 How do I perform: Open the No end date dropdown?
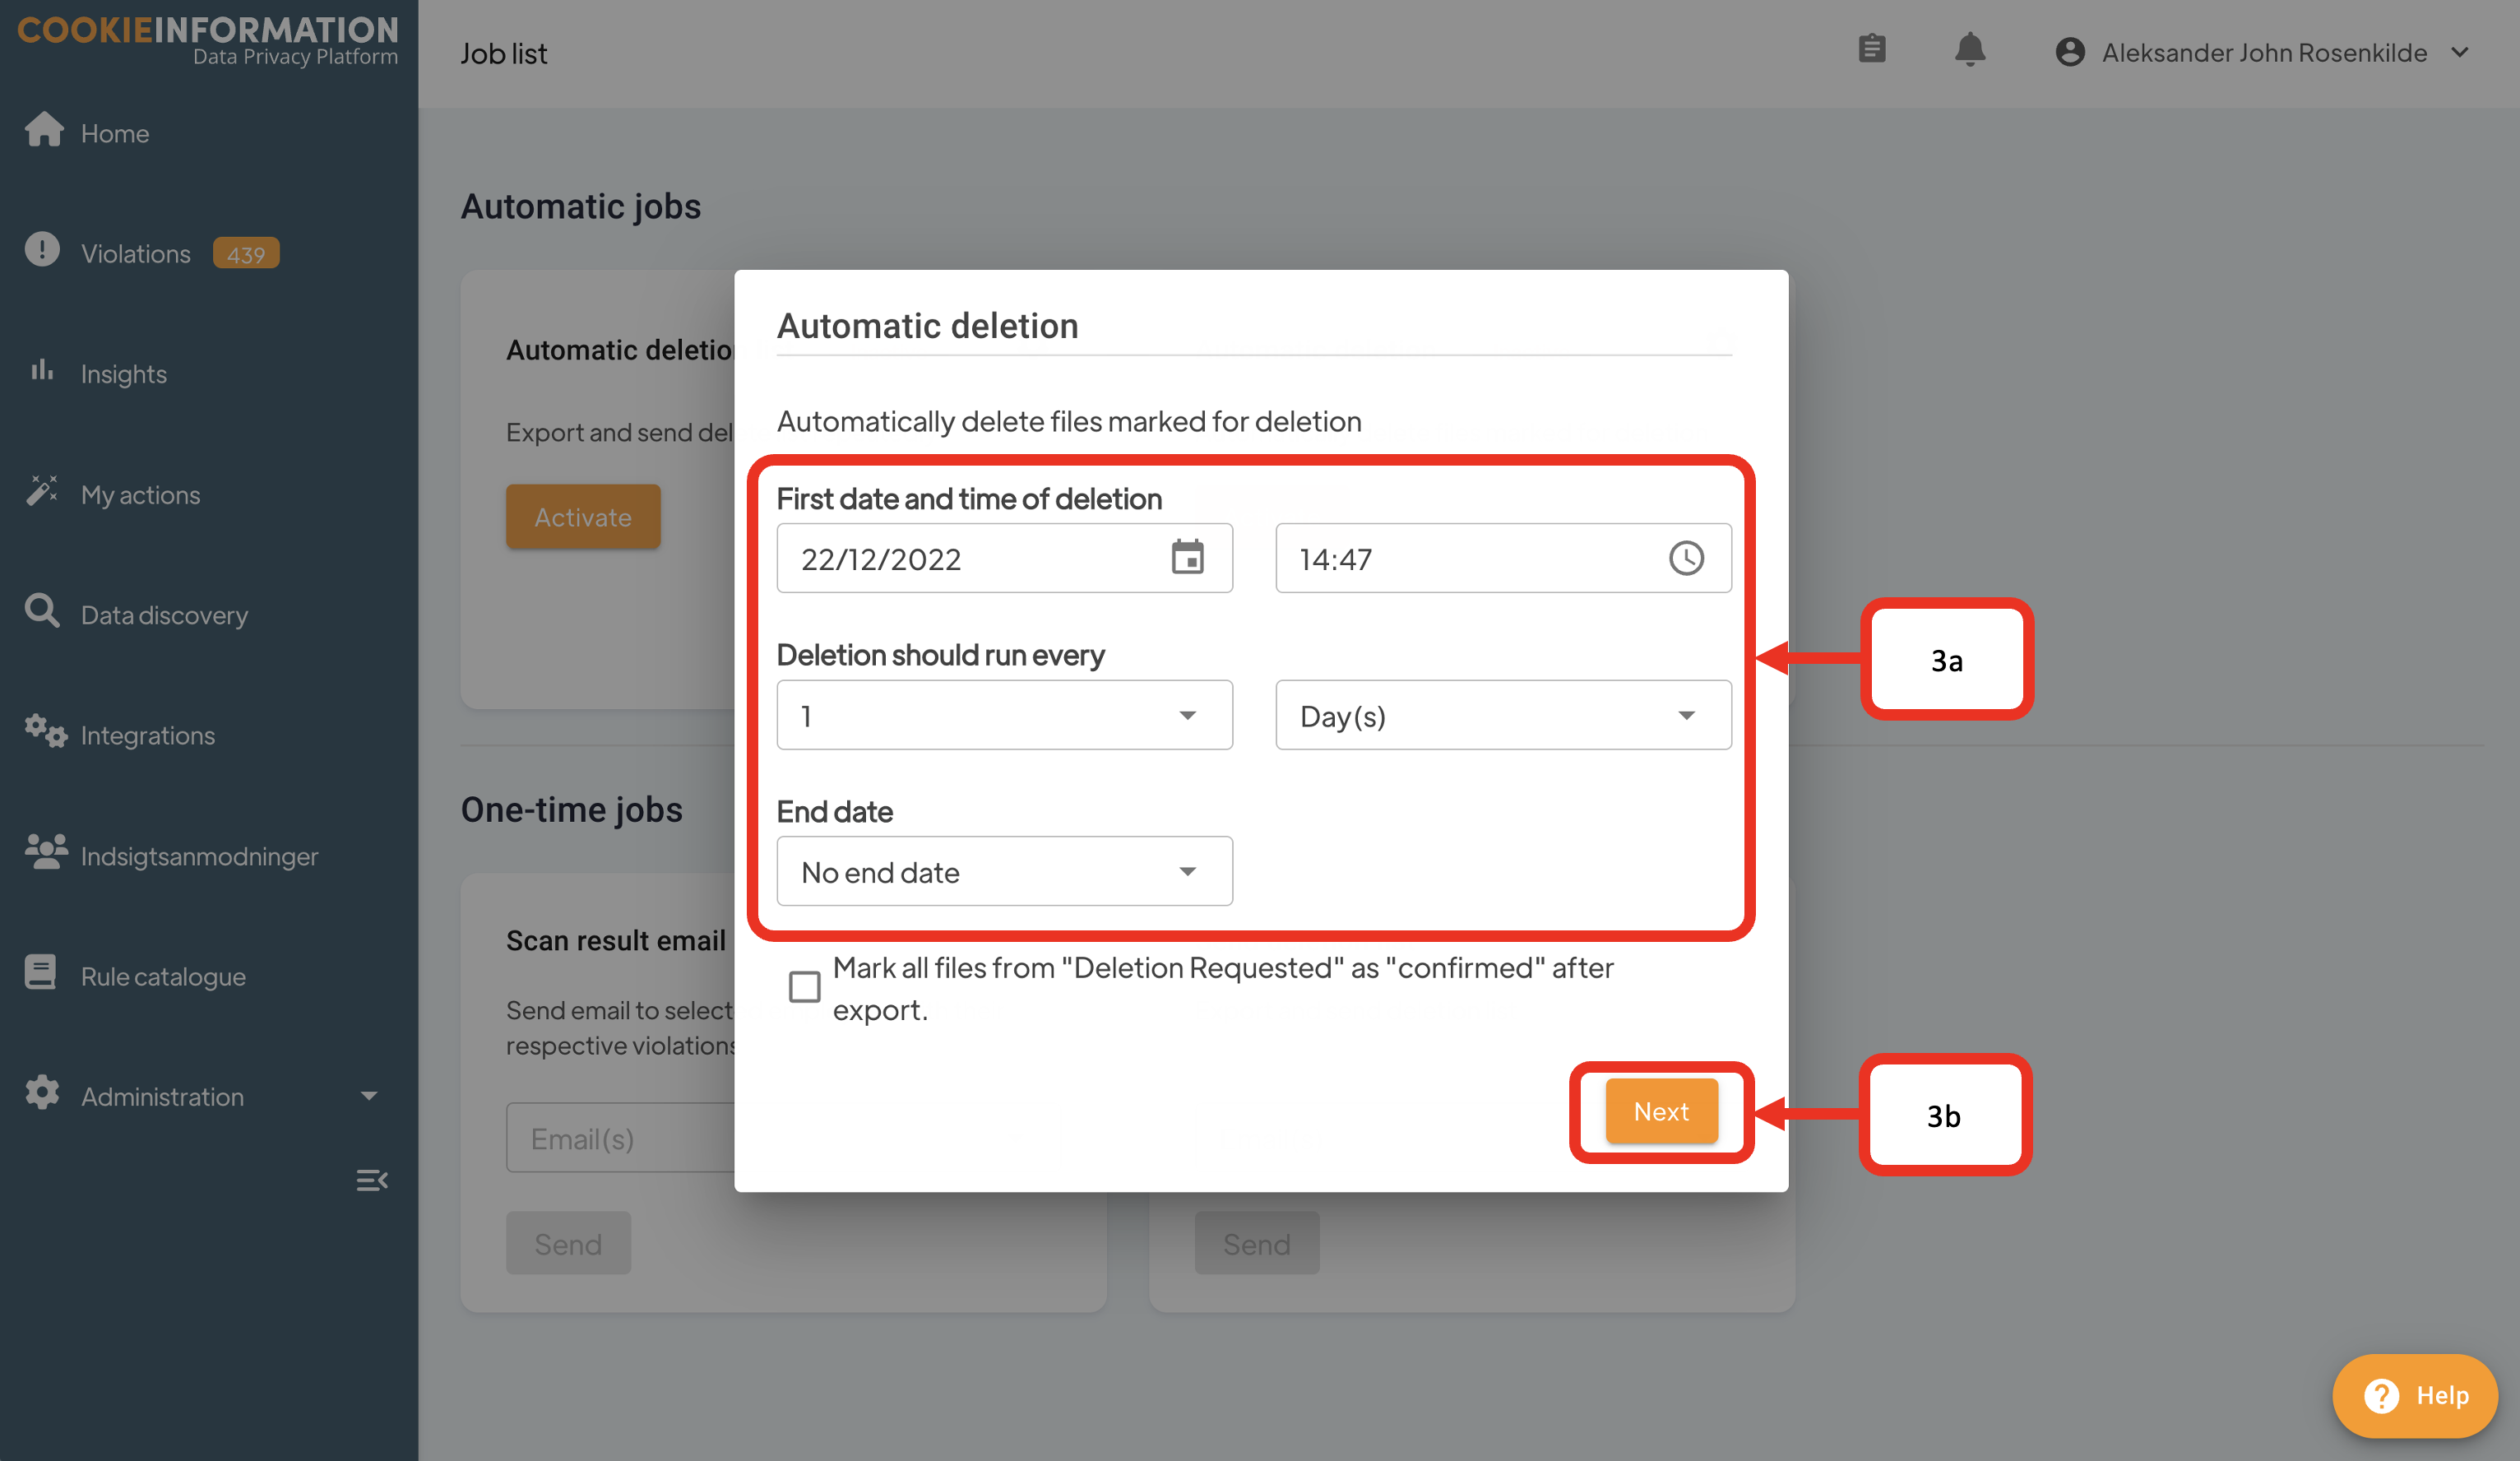(1004, 871)
